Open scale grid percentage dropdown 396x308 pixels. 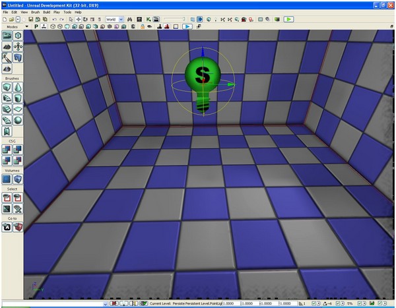pos(364,303)
